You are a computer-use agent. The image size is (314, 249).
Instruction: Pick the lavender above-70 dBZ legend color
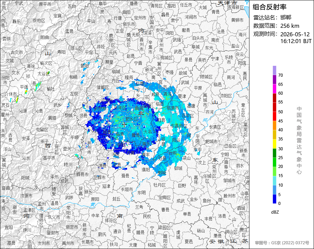(275, 70)
